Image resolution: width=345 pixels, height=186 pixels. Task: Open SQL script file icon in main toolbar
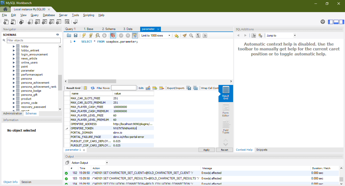tap(13, 22)
